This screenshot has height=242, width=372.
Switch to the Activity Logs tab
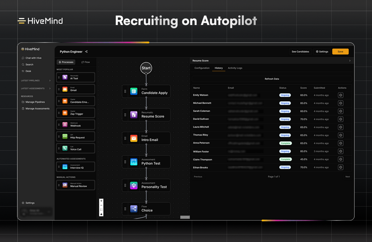(x=235, y=68)
